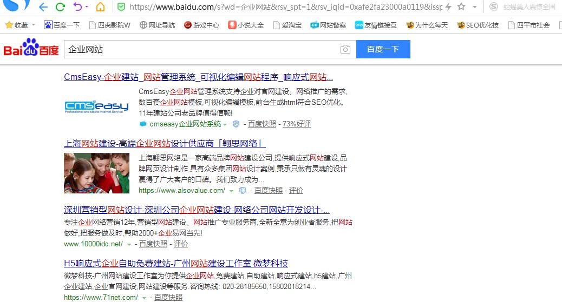Click the lightning speed mode icon
The width and height of the screenshot is (562, 302).
[448, 7]
